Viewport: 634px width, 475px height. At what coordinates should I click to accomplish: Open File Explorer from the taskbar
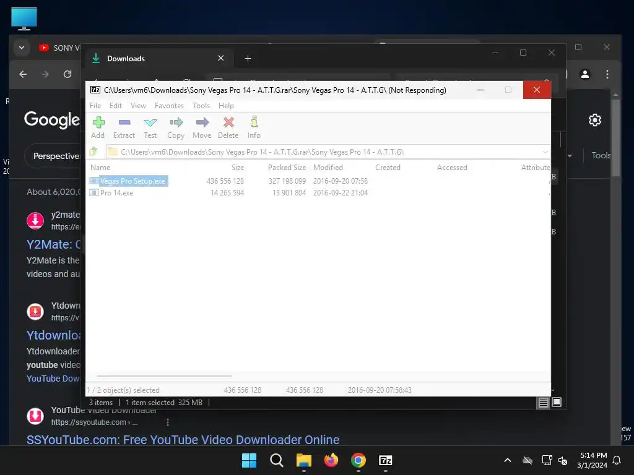(x=303, y=460)
